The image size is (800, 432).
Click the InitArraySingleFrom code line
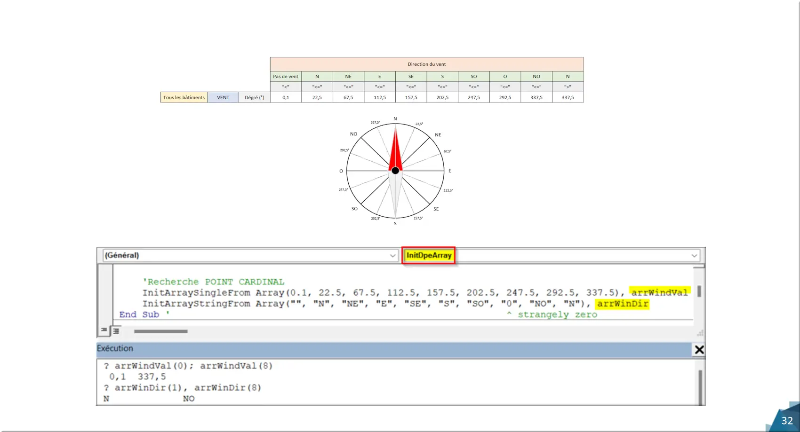416,292
